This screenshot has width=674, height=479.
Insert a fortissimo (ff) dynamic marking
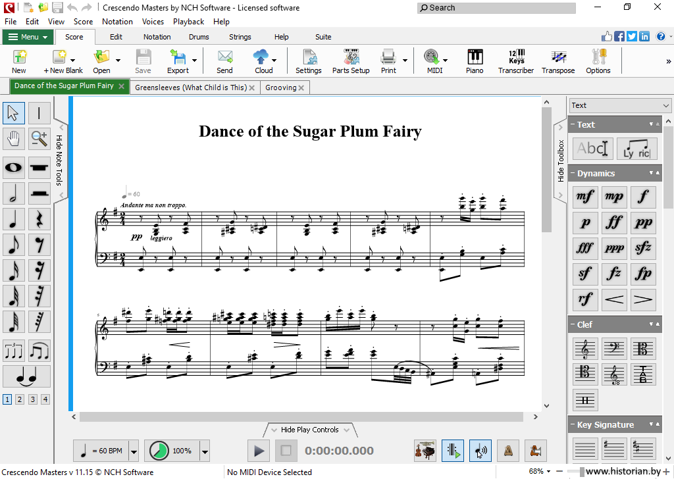pos(614,222)
